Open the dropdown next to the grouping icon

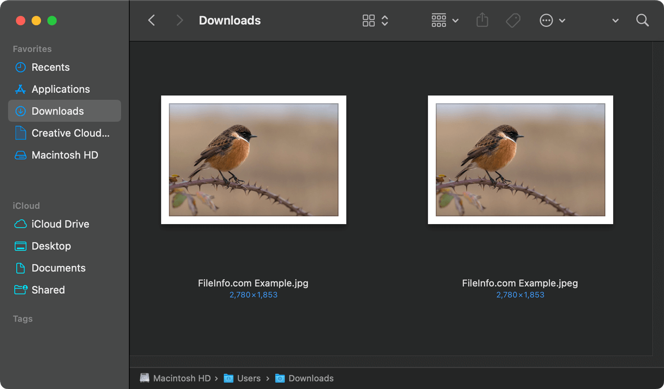pyautogui.click(x=456, y=20)
